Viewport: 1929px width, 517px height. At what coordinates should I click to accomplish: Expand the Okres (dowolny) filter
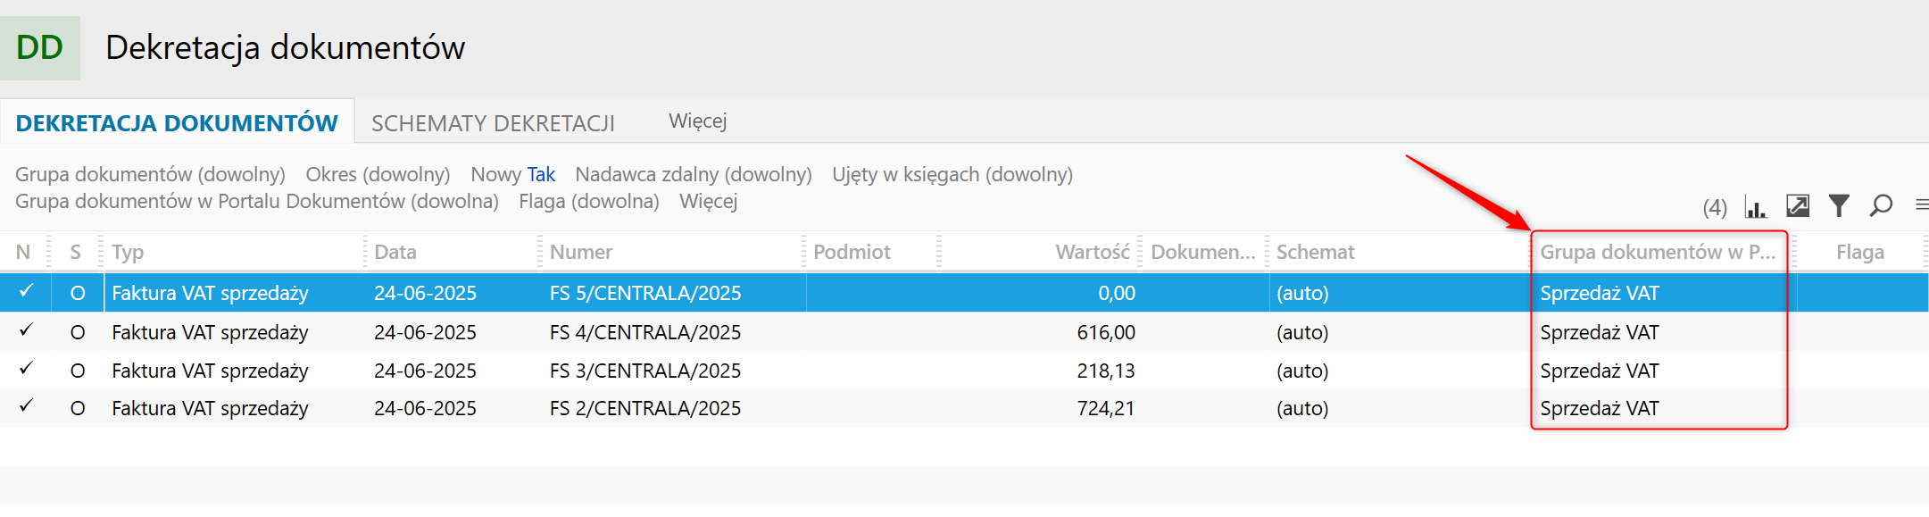point(378,175)
